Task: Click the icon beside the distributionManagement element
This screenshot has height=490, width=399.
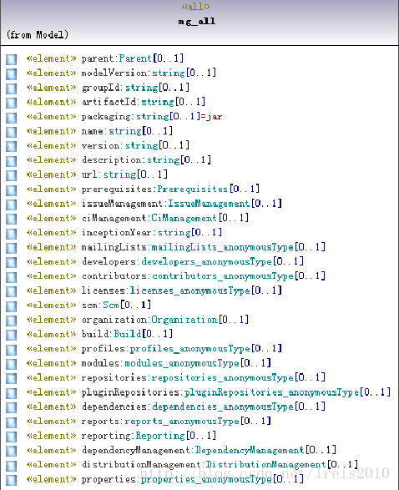Action: (x=11, y=467)
